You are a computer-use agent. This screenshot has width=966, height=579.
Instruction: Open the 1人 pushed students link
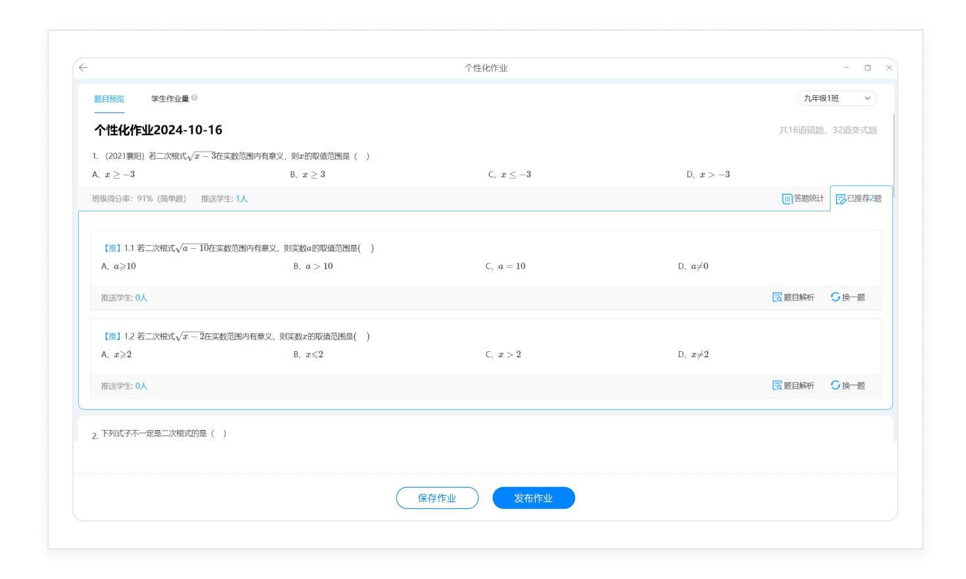242,199
